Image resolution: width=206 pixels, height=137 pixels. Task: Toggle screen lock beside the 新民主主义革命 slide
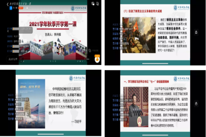(x=196, y=32)
